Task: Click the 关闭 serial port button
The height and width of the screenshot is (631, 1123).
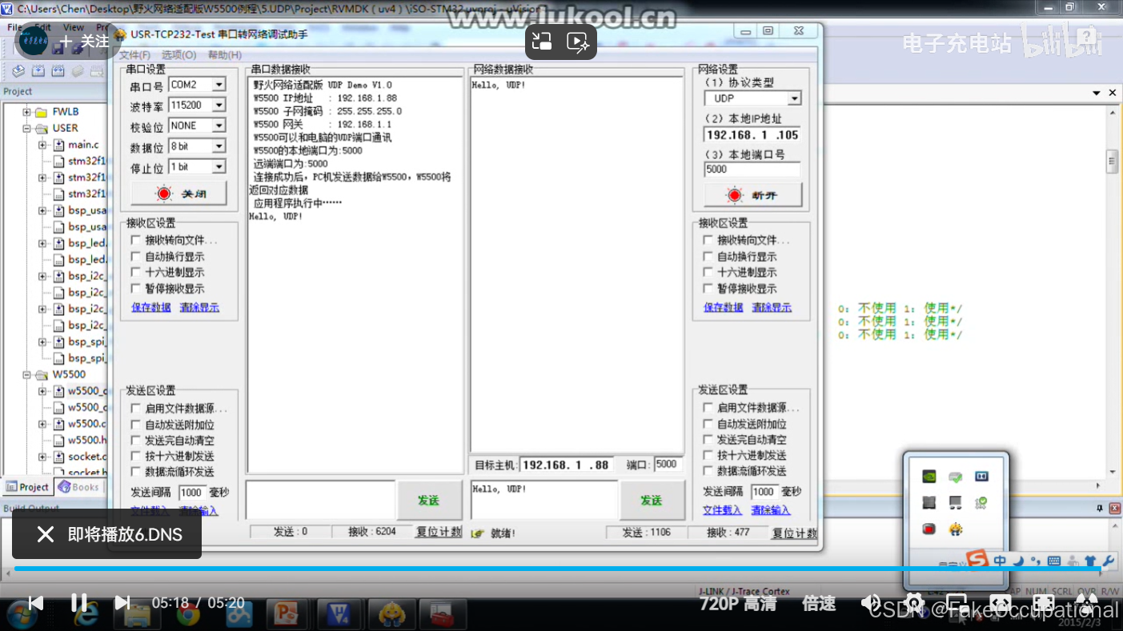Action: point(178,194)
